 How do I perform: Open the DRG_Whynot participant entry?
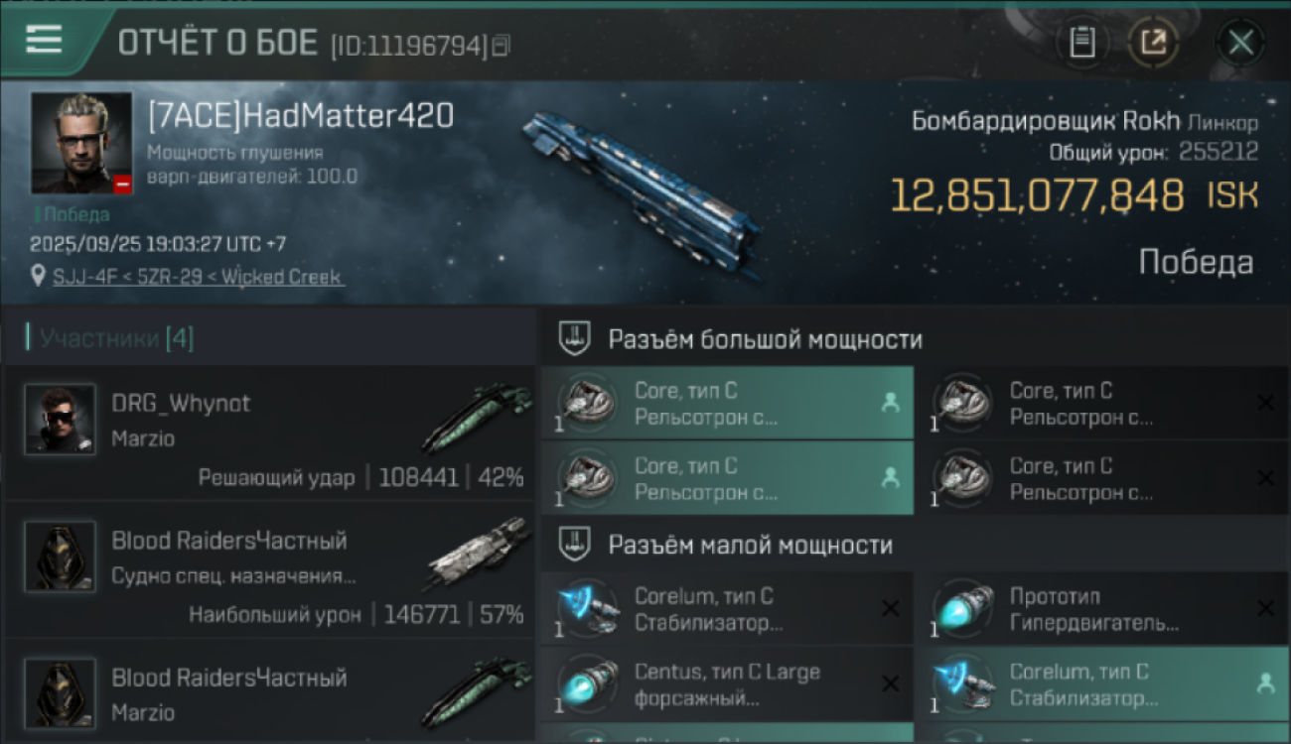[270, 434]
